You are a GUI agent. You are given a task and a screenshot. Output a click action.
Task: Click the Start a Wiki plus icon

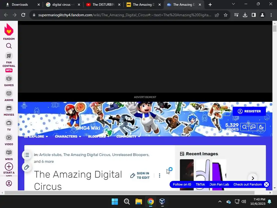pos(9,167)
